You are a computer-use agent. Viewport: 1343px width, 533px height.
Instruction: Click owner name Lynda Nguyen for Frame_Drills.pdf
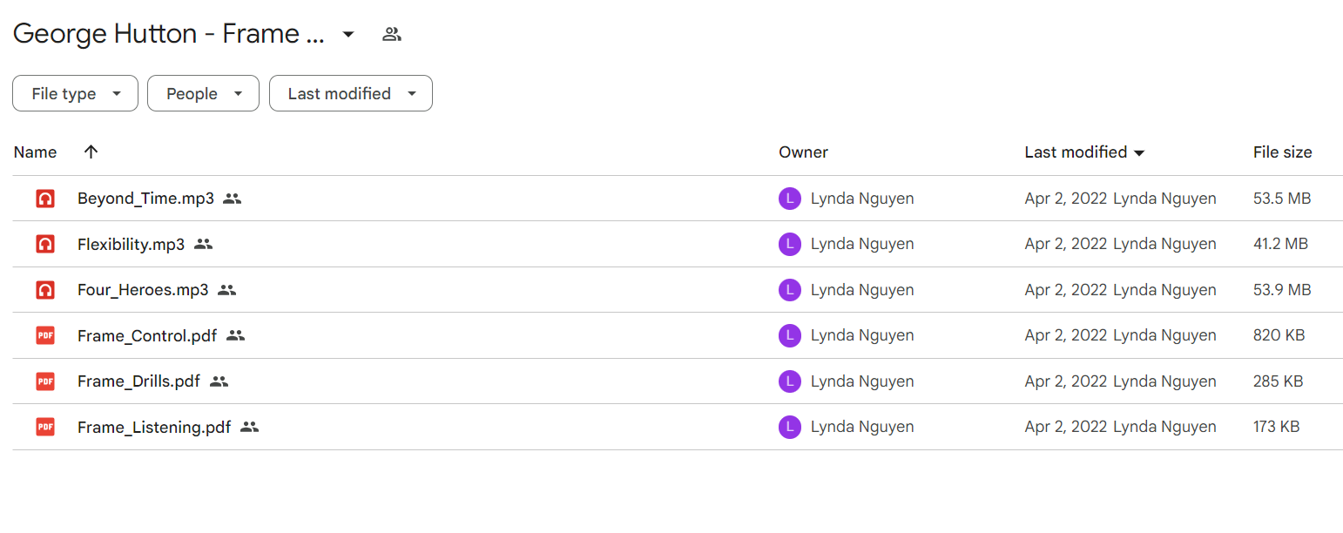(862, 381)
